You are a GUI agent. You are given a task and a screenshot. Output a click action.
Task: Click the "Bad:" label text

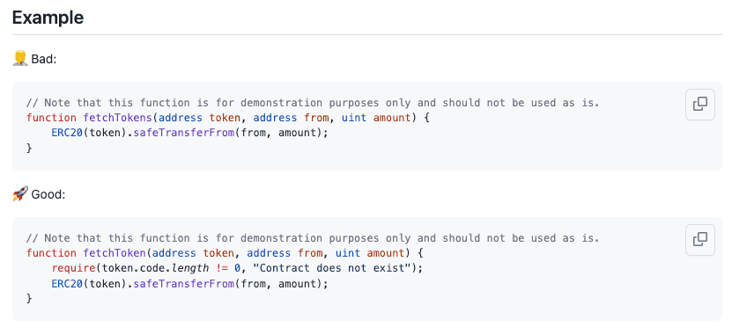pyautogui.click(x=44, y=59)
